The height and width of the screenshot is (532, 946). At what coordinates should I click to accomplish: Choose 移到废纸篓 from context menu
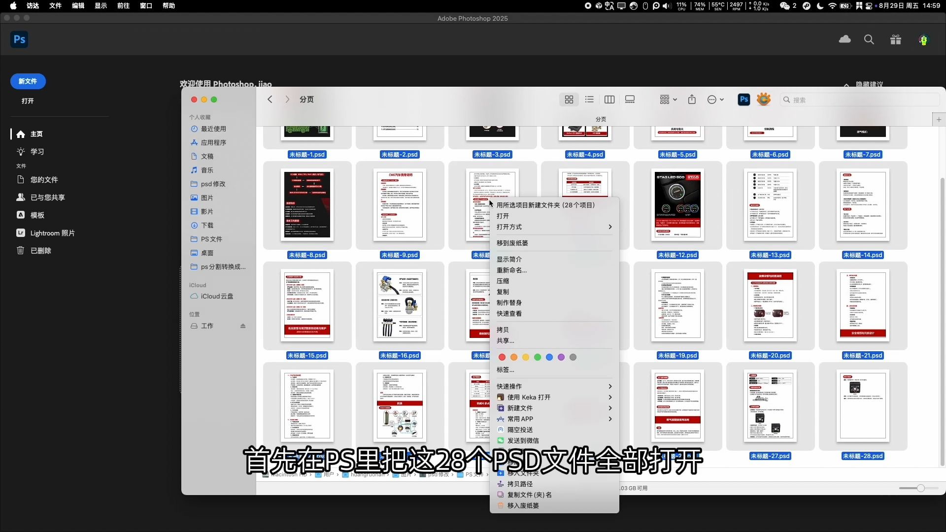click(x=512, y=243)
